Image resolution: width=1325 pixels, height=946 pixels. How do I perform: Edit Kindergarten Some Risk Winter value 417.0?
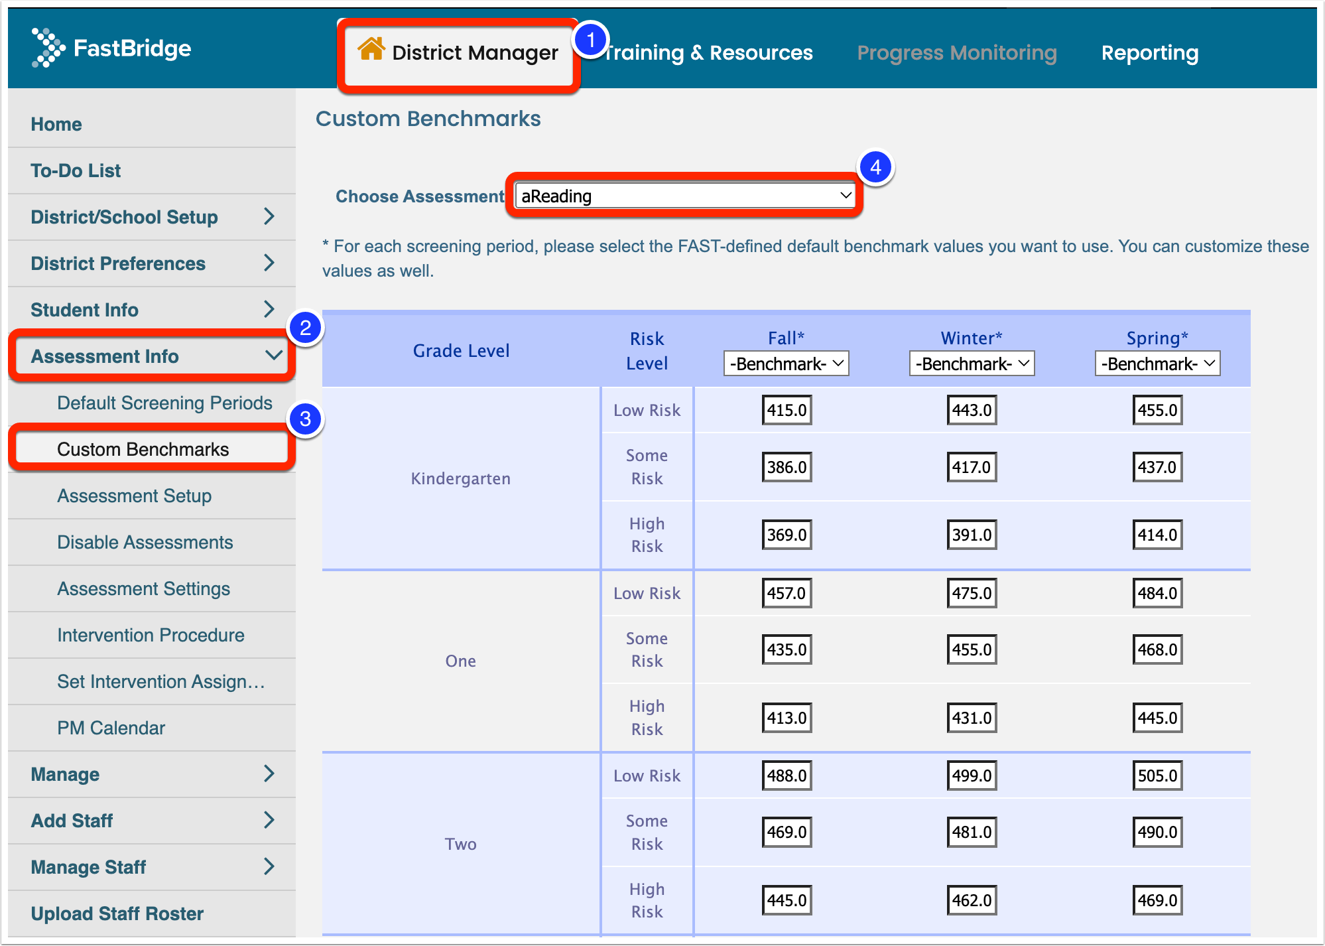[x=972, y=467]
